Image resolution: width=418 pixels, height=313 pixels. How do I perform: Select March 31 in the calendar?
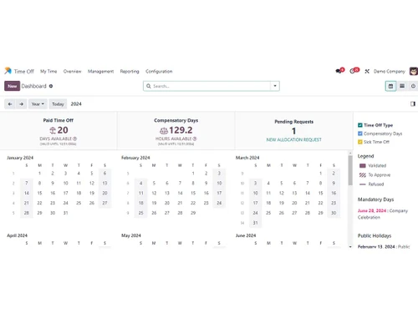point(255,223)
